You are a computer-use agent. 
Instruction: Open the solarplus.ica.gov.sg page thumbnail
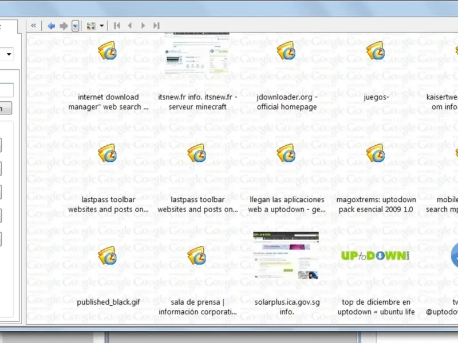(x=286, y=255)
